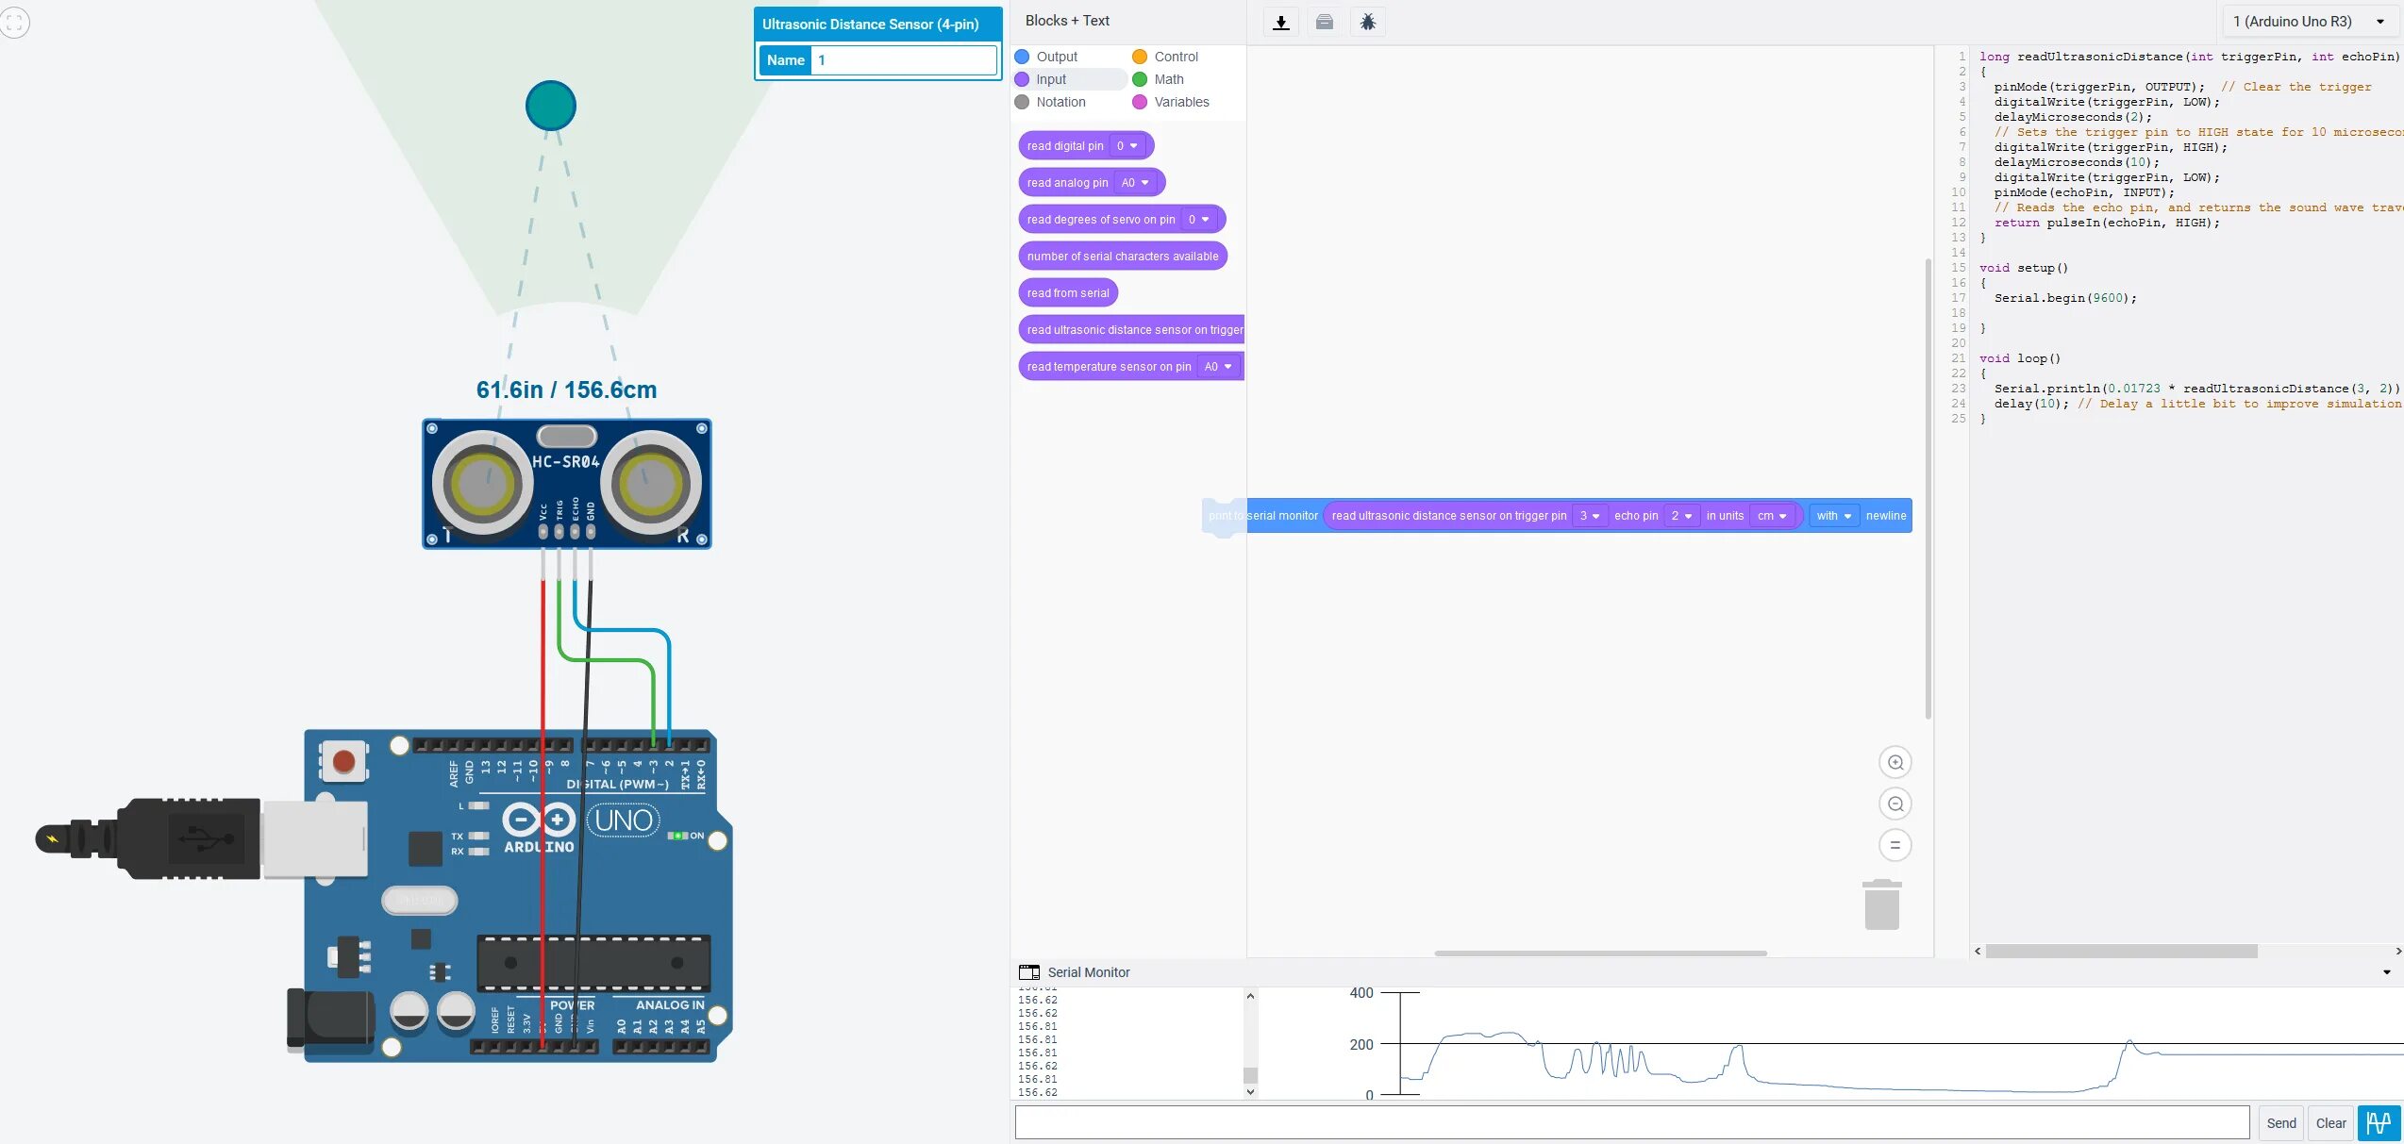The image size is (2404, 1144).
Task: Click the zoom-to-fit icon on canvas
Action: pos(15,23)
